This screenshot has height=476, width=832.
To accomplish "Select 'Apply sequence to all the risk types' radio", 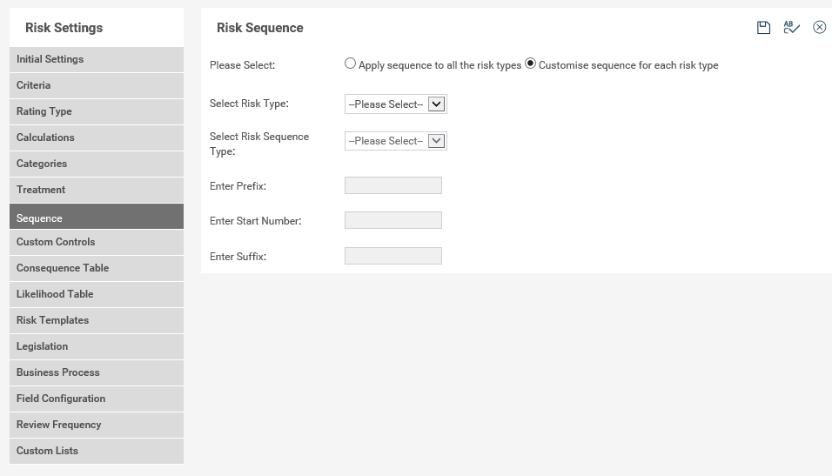I will (x=350, y=64).
